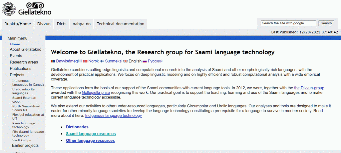Open the Dicts tab
Screen dimensions: 341x153
[x=62, y=24]
